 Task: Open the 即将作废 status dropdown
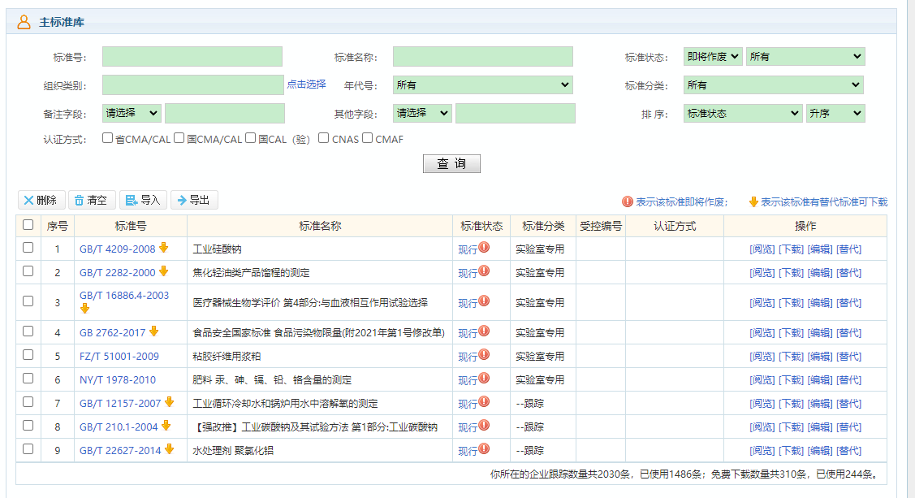(x=713, y=57)
